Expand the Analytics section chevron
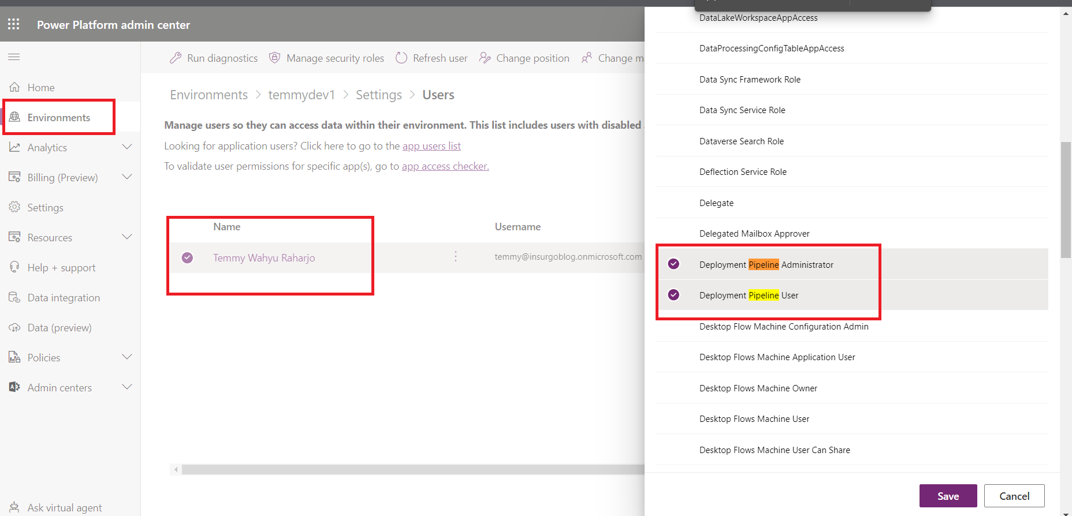This screenshot has height=516, width=1072. (x=127, y=147)
